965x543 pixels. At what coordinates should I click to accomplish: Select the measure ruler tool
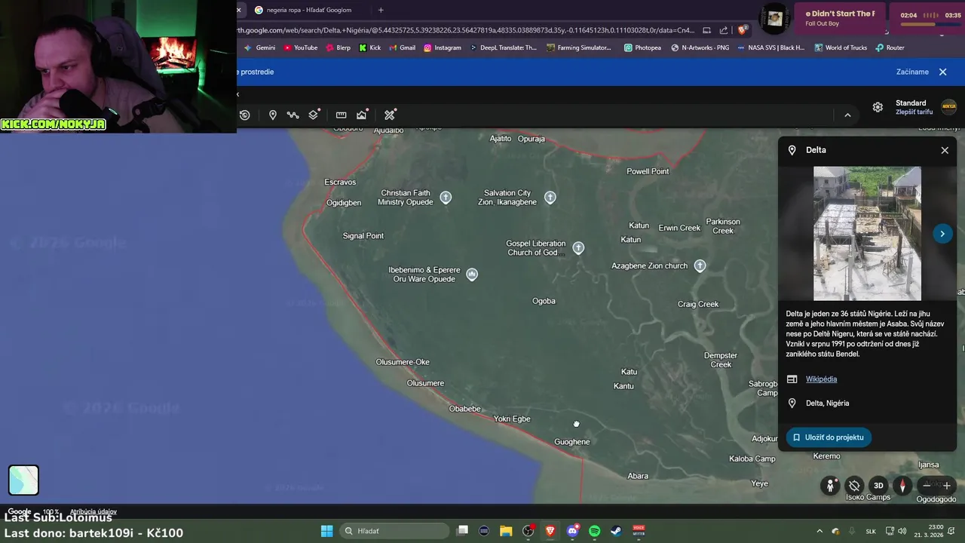pos(341,115)
